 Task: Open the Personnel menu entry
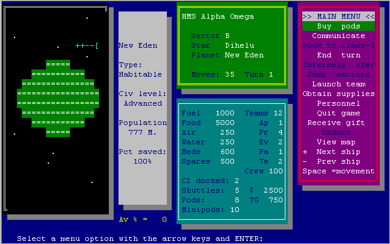point(339,104)
